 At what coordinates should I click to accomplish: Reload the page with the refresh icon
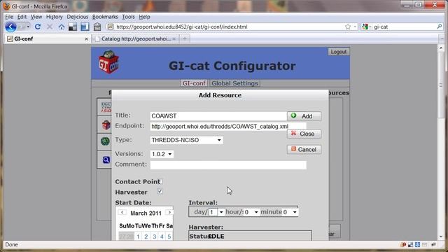pos(37,27)
